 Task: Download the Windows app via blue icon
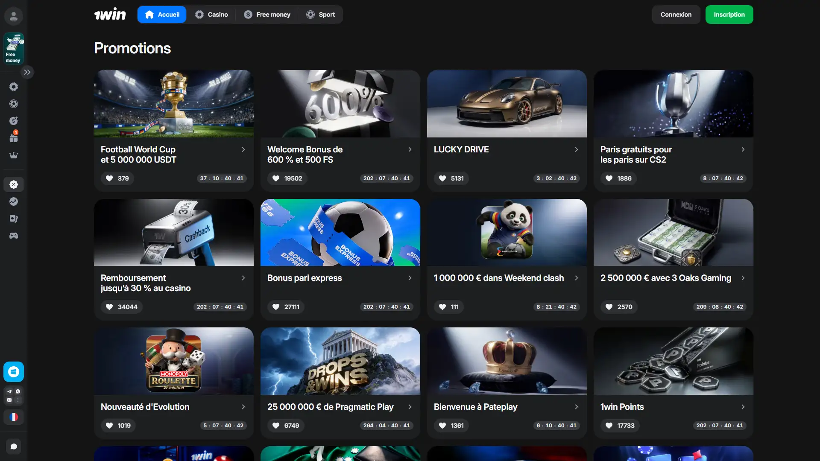click(14, 372)
